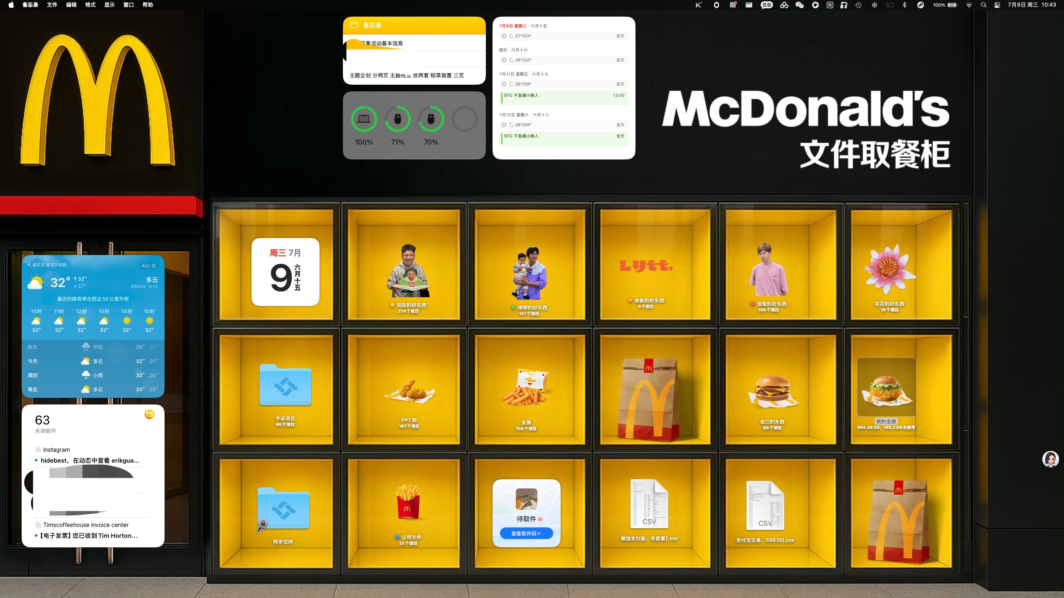Click the 豆包 menu bar icon
The image size is (1064, 598).
tap(766, 5)
